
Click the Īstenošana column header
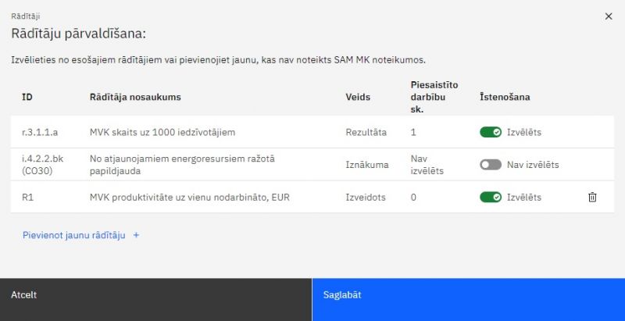coord(505,98)
